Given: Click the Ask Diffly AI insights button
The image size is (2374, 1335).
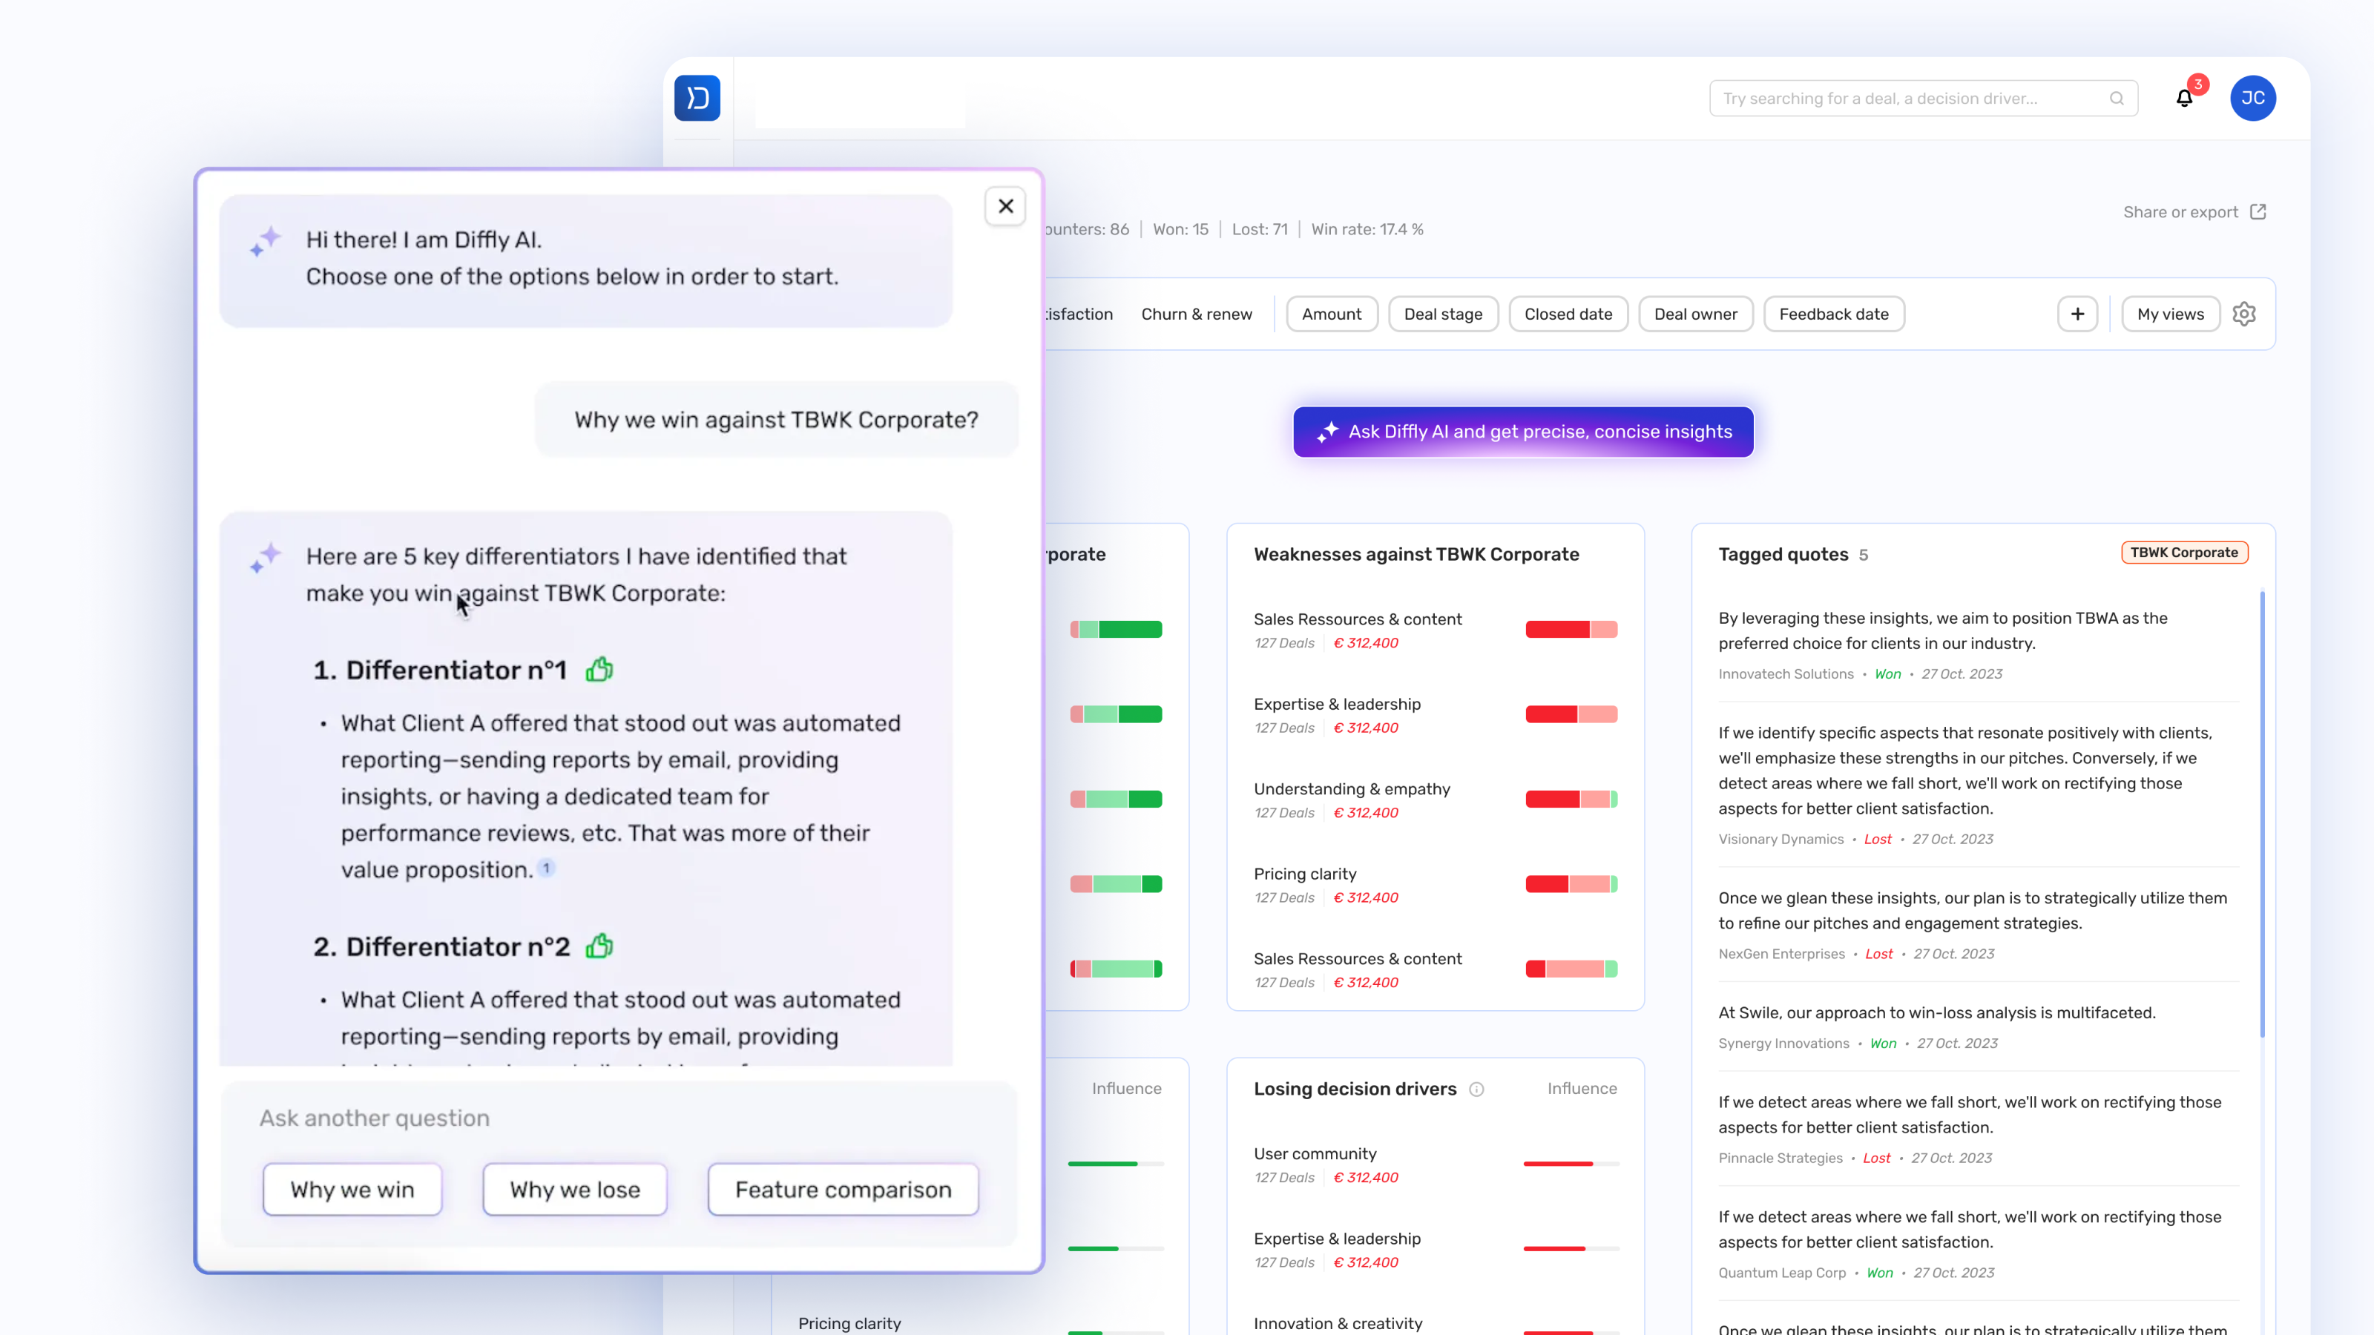Looking at the screenshot, I should coord(1522,431).
